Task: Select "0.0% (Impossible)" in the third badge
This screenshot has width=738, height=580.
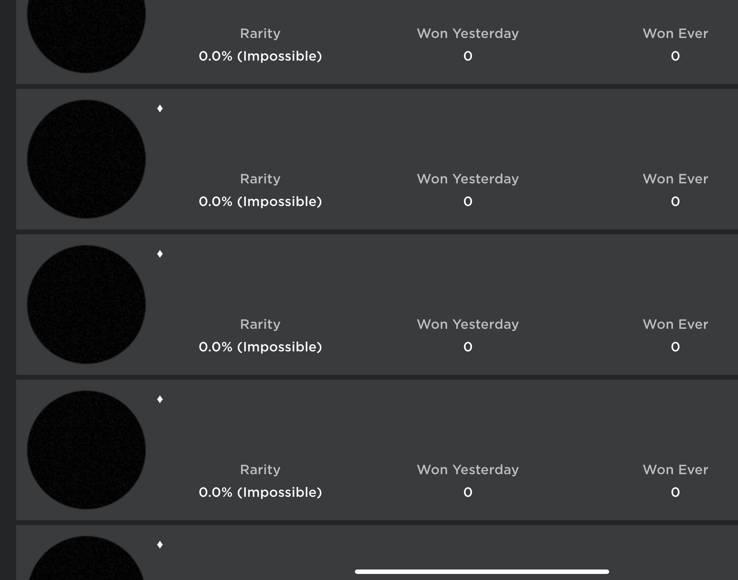Action: [260, 347]
